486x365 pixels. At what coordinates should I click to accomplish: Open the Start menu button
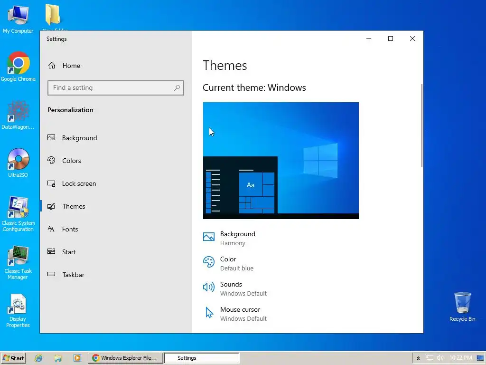click(13, 358)
